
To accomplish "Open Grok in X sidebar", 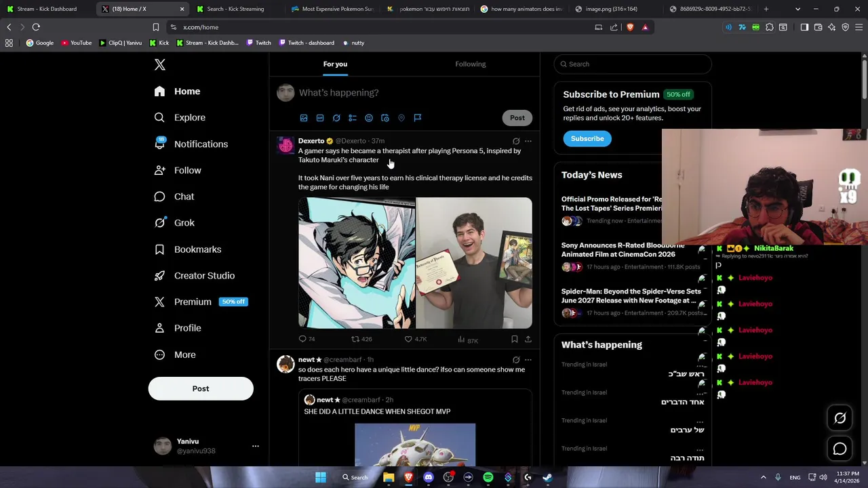I will (175, 223).
